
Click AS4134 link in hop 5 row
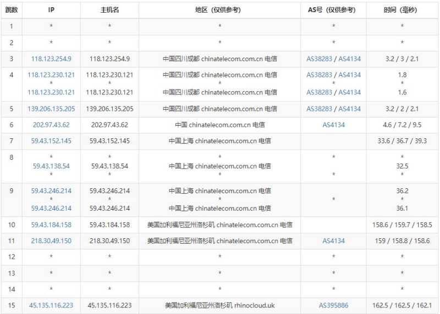point(349,109)
